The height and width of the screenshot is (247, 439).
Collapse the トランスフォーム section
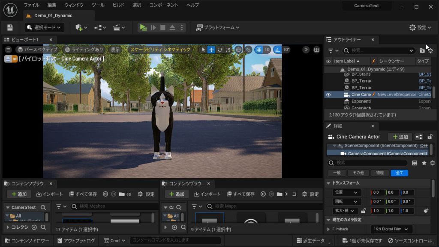pos(329,183)
